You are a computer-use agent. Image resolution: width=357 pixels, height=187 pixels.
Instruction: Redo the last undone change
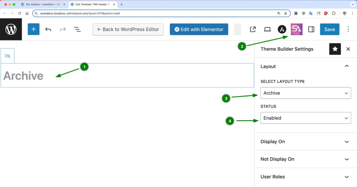(63, 29)
